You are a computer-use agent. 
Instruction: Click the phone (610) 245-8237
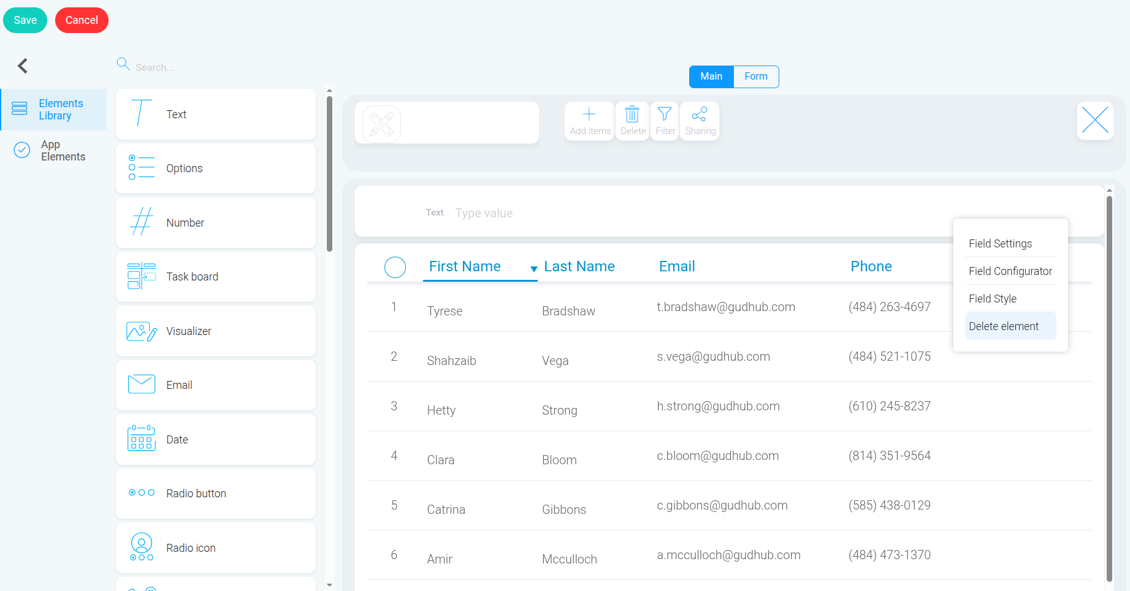[x=890, y=406]
